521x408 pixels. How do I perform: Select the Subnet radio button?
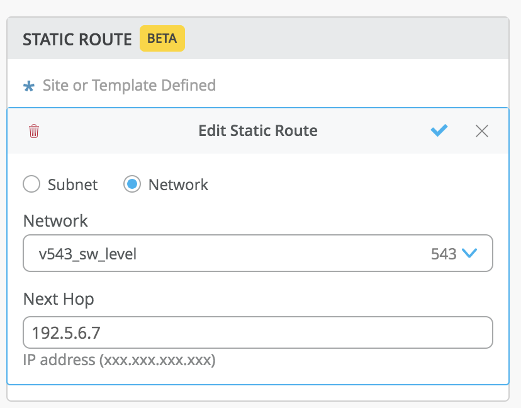(31, 184)
